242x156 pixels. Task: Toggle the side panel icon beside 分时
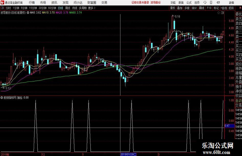(x=2, y=8)
